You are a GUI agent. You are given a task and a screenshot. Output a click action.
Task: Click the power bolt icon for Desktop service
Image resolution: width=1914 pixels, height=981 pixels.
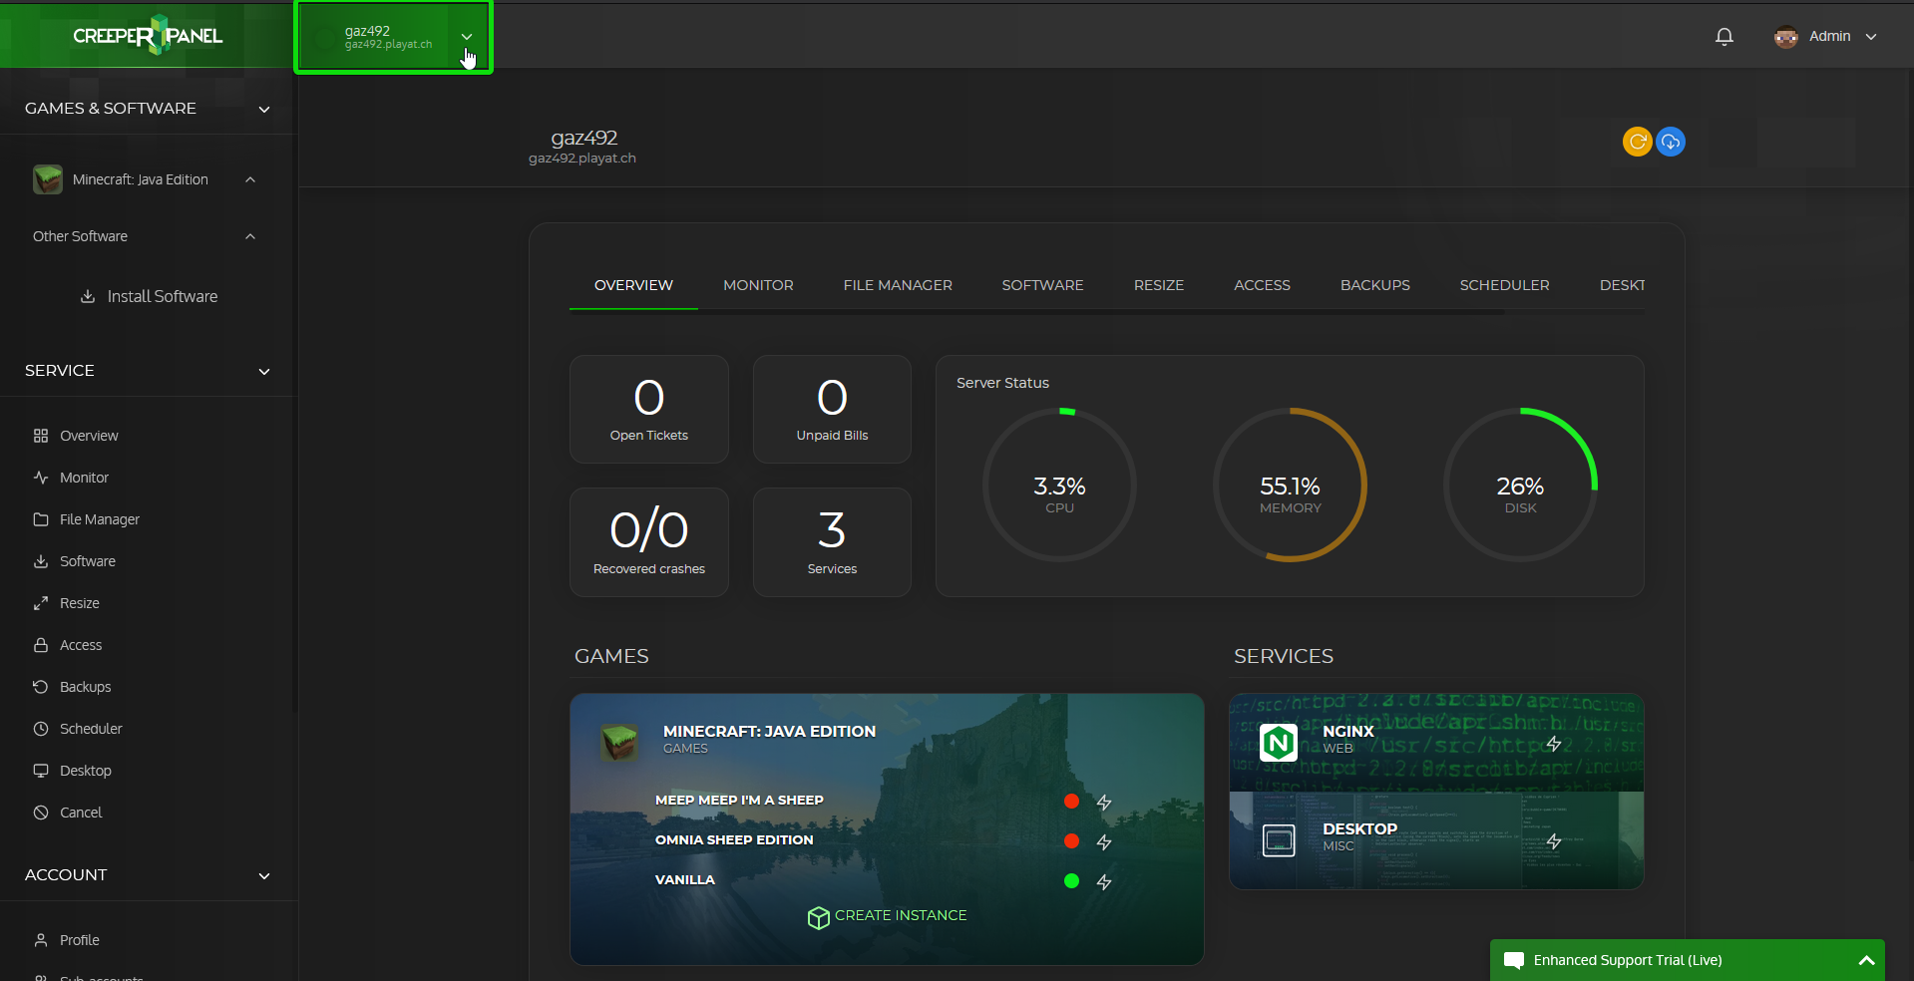(x=1554, y=841)
